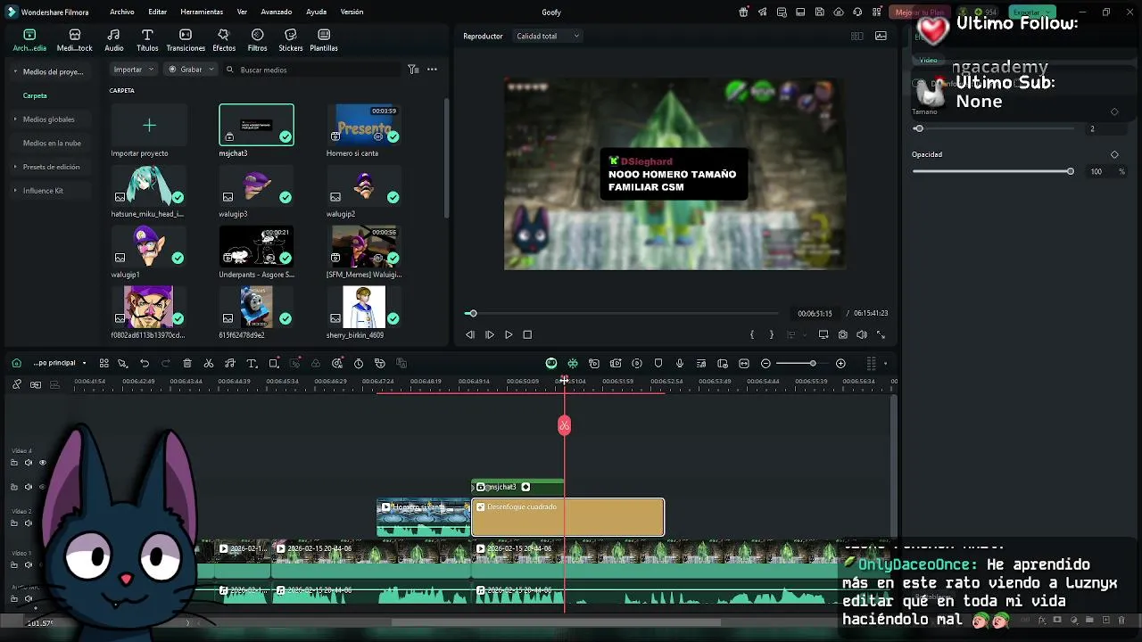Viewport: 1142px width, 642px height.
Task: Adjust the Tamaño slider
Action: 992,128
